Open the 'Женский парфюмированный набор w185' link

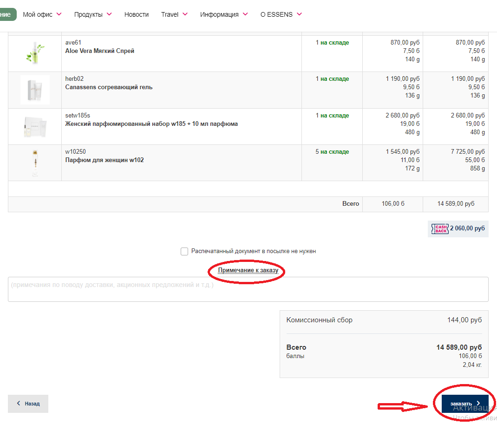point(151,124)
